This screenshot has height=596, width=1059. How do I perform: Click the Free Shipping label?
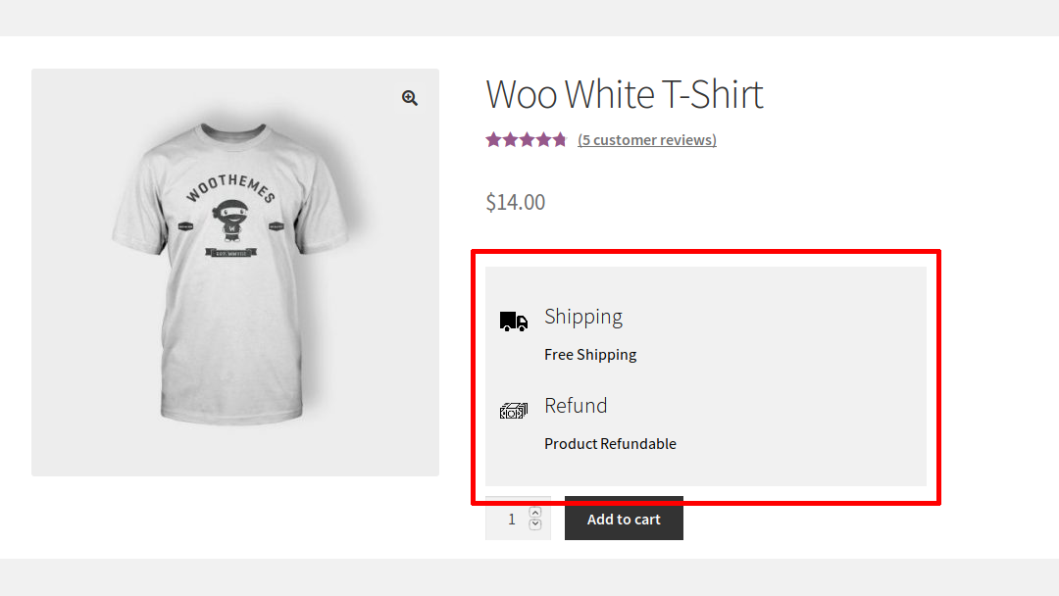[590, 354]
